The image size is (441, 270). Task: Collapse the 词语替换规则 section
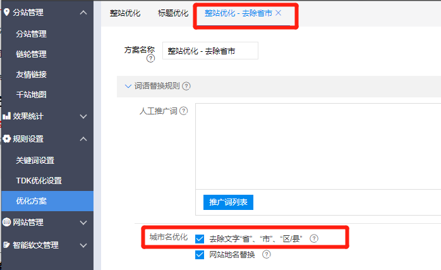(x=128, y=87)
